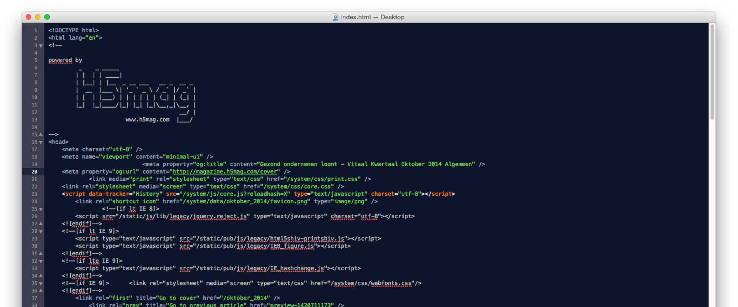Click the html lang="en" tag on line 2

point(75,38)
